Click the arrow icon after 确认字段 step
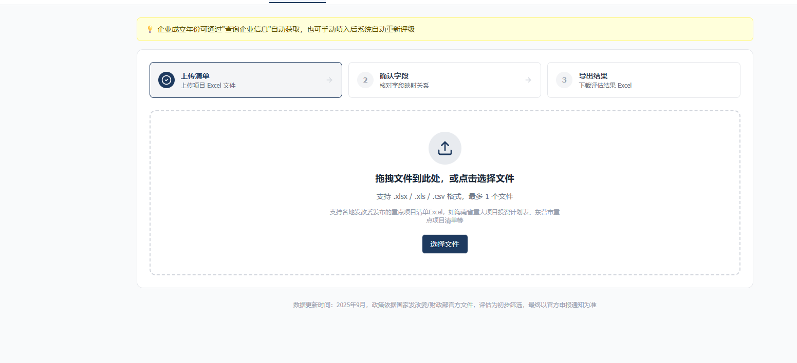This screenshot has width=797, height=363. pos(528,80)
